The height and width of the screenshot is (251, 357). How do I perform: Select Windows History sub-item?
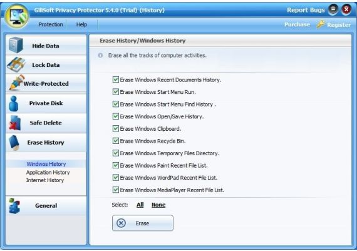46,164
